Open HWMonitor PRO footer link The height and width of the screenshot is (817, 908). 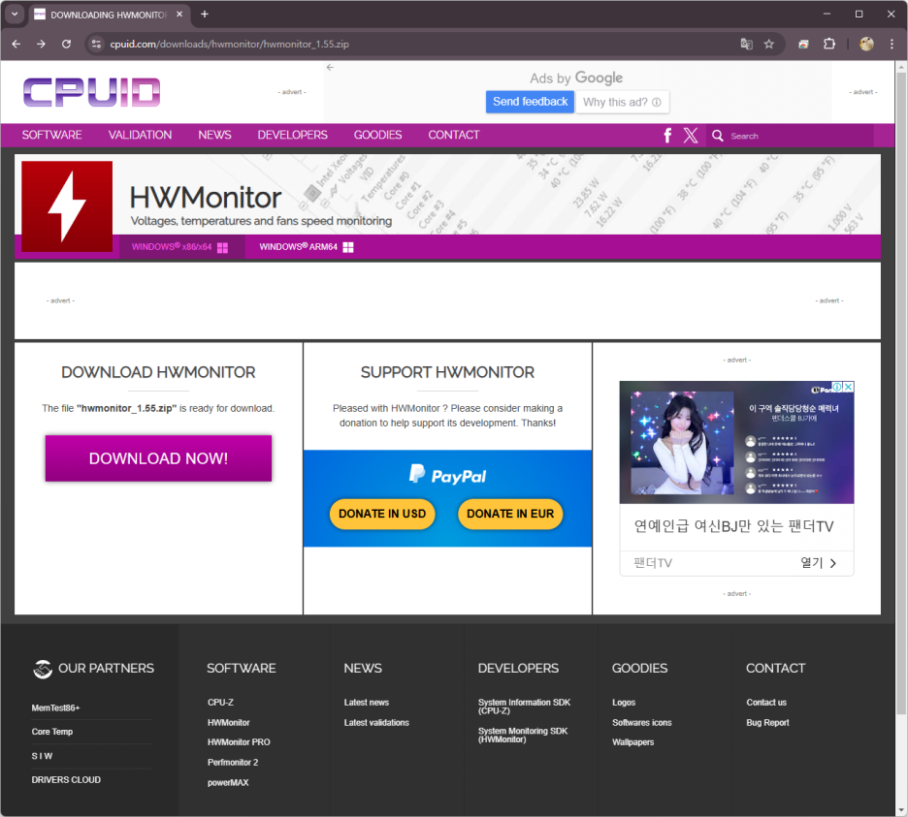(x=239, y=741)
